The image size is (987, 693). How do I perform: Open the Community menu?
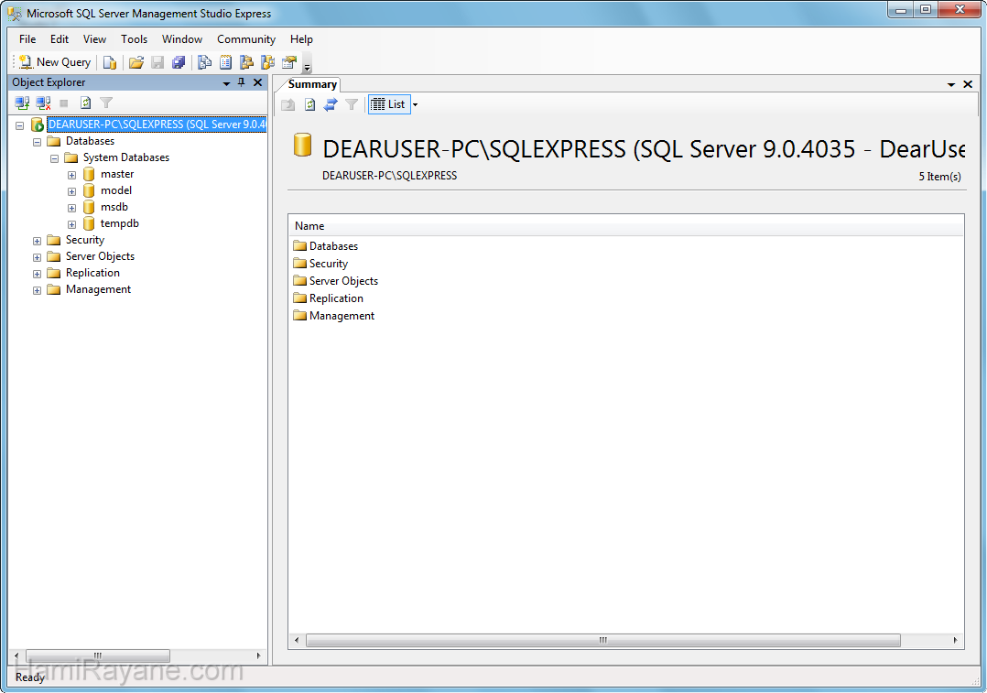coord(246,39)
